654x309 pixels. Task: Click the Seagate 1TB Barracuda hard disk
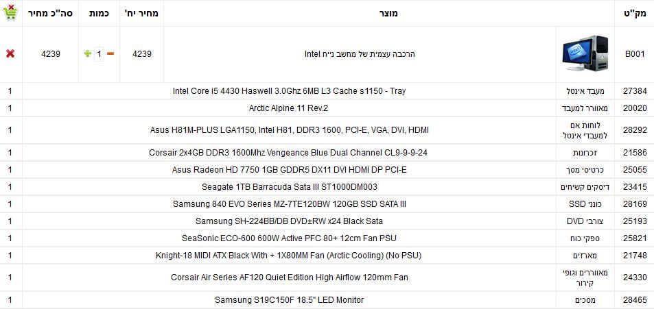[289, 186]
